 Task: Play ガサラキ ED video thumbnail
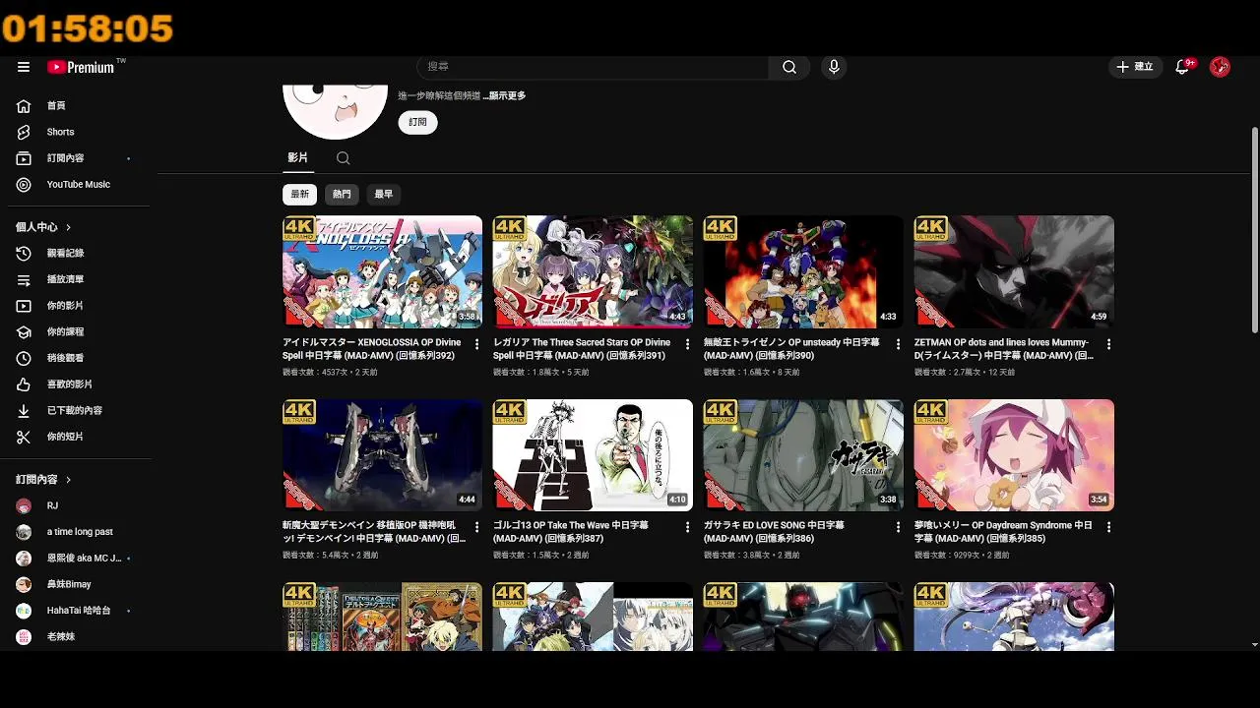(803, 455)
